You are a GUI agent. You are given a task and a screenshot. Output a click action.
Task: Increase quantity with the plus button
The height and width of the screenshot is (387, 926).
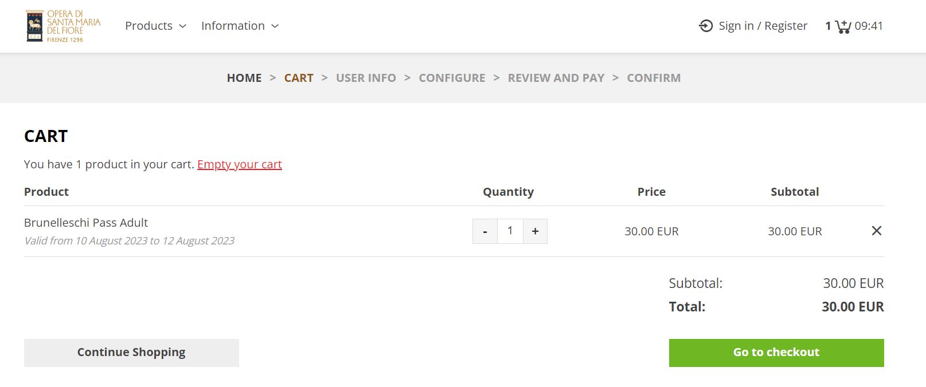point(535,231)
